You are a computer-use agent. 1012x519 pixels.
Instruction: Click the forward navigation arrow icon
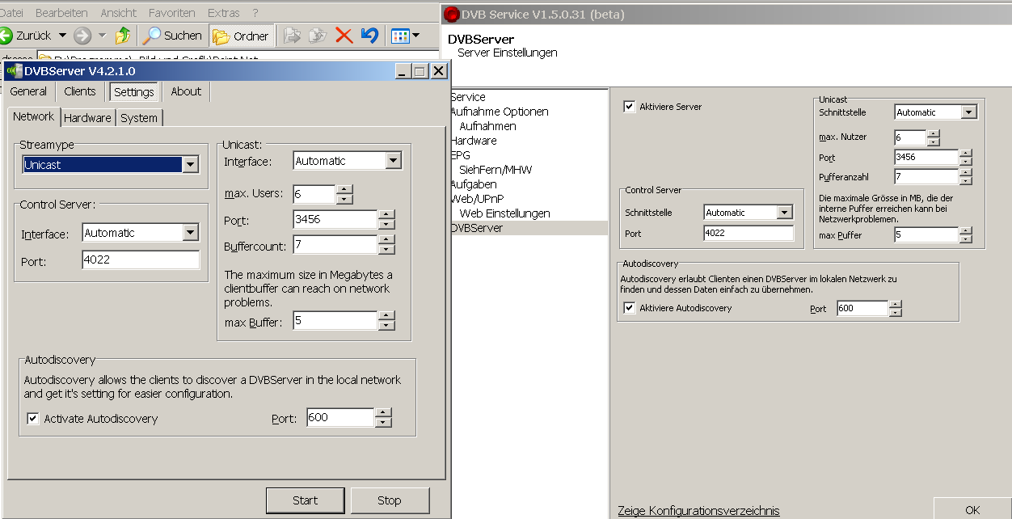point(82,36)
